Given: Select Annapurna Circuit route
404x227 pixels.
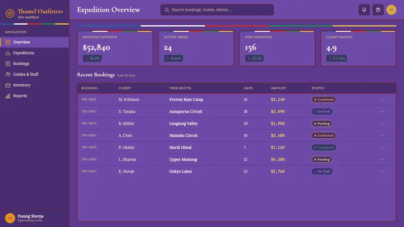Looking at the screenshot, I should (186, 111).
